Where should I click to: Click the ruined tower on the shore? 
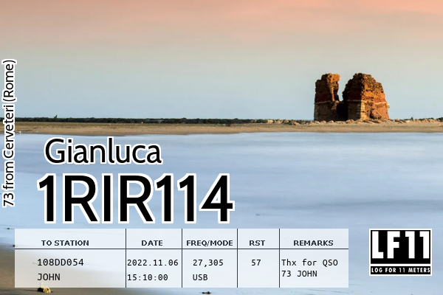[x=351, y=97]
